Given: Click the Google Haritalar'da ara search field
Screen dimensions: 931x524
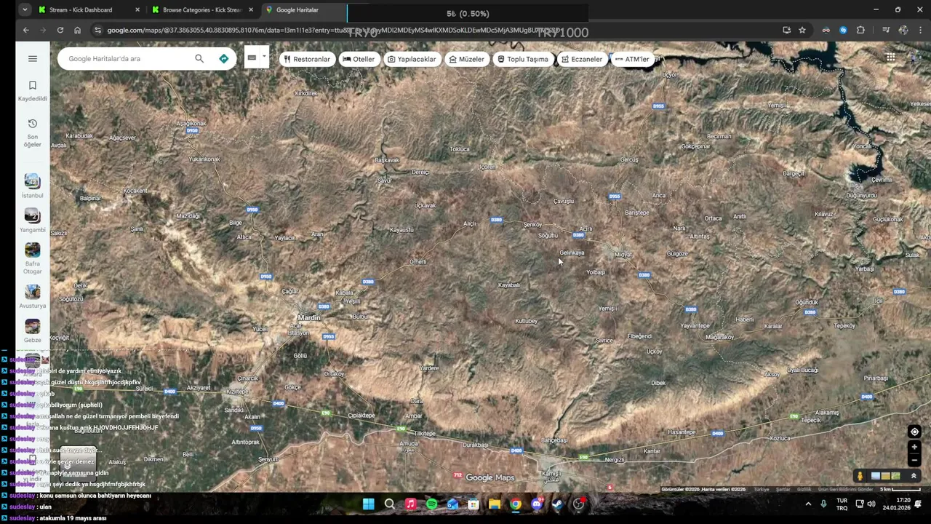Looking at the screenshot, I should (x=127, y=58).
